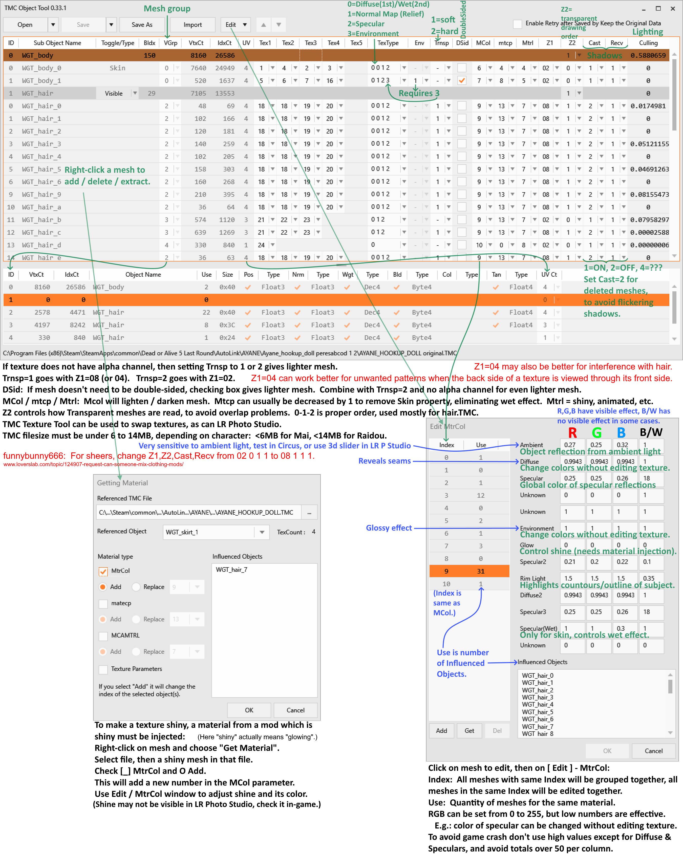Click OK in Getting Material dialog
Viewport: 683px width, 854px height.
coord(249,710)
